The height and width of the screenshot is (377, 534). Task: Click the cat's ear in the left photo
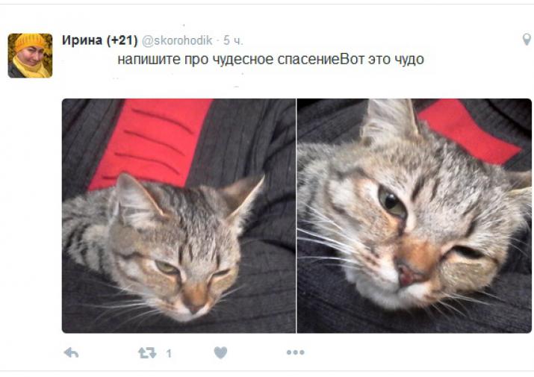point(134,199)
